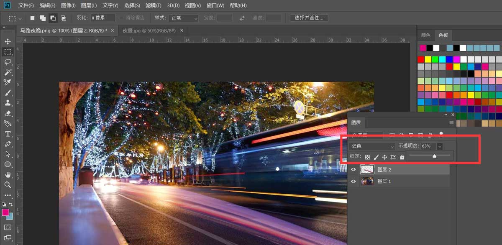The width and height of the screenshot is (502, 245).
Task: Adjust the opacity slider handle
Action: (x=434, y=156)
